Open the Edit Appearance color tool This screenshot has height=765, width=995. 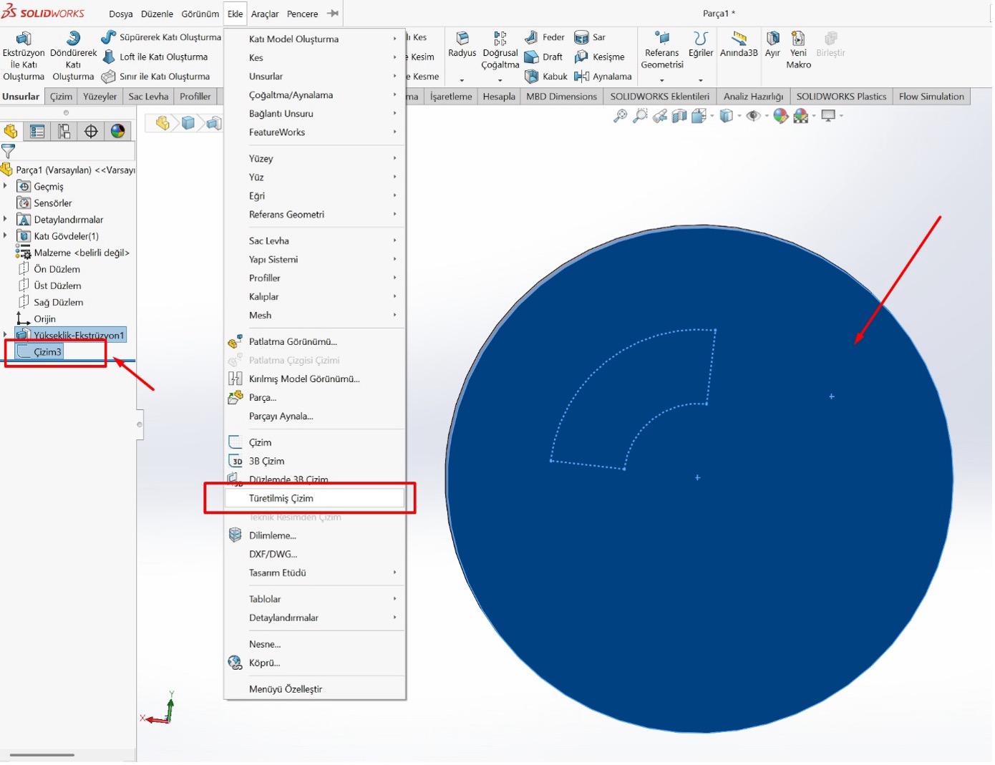pos(780,115)
